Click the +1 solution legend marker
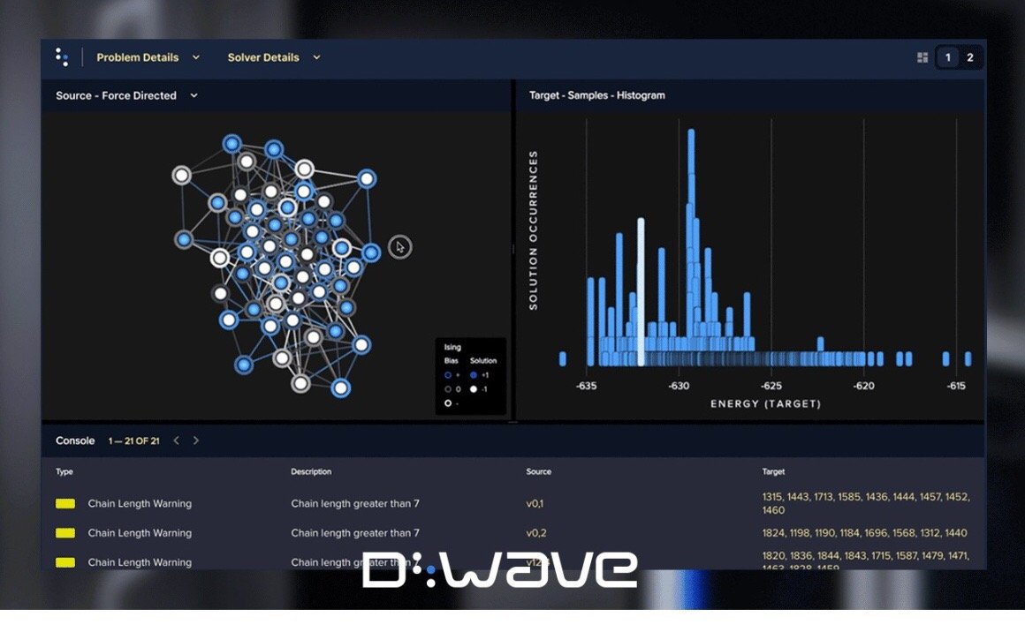This screenshot has width=1025, height=632. (x=474, y=375)
